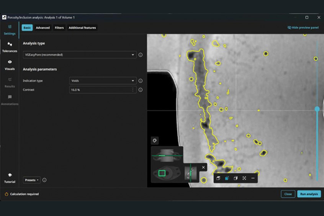Open the Tutorial from the sidebar
Screen dimensions: 324x216
pyautogui.click(x=10, y=178)
